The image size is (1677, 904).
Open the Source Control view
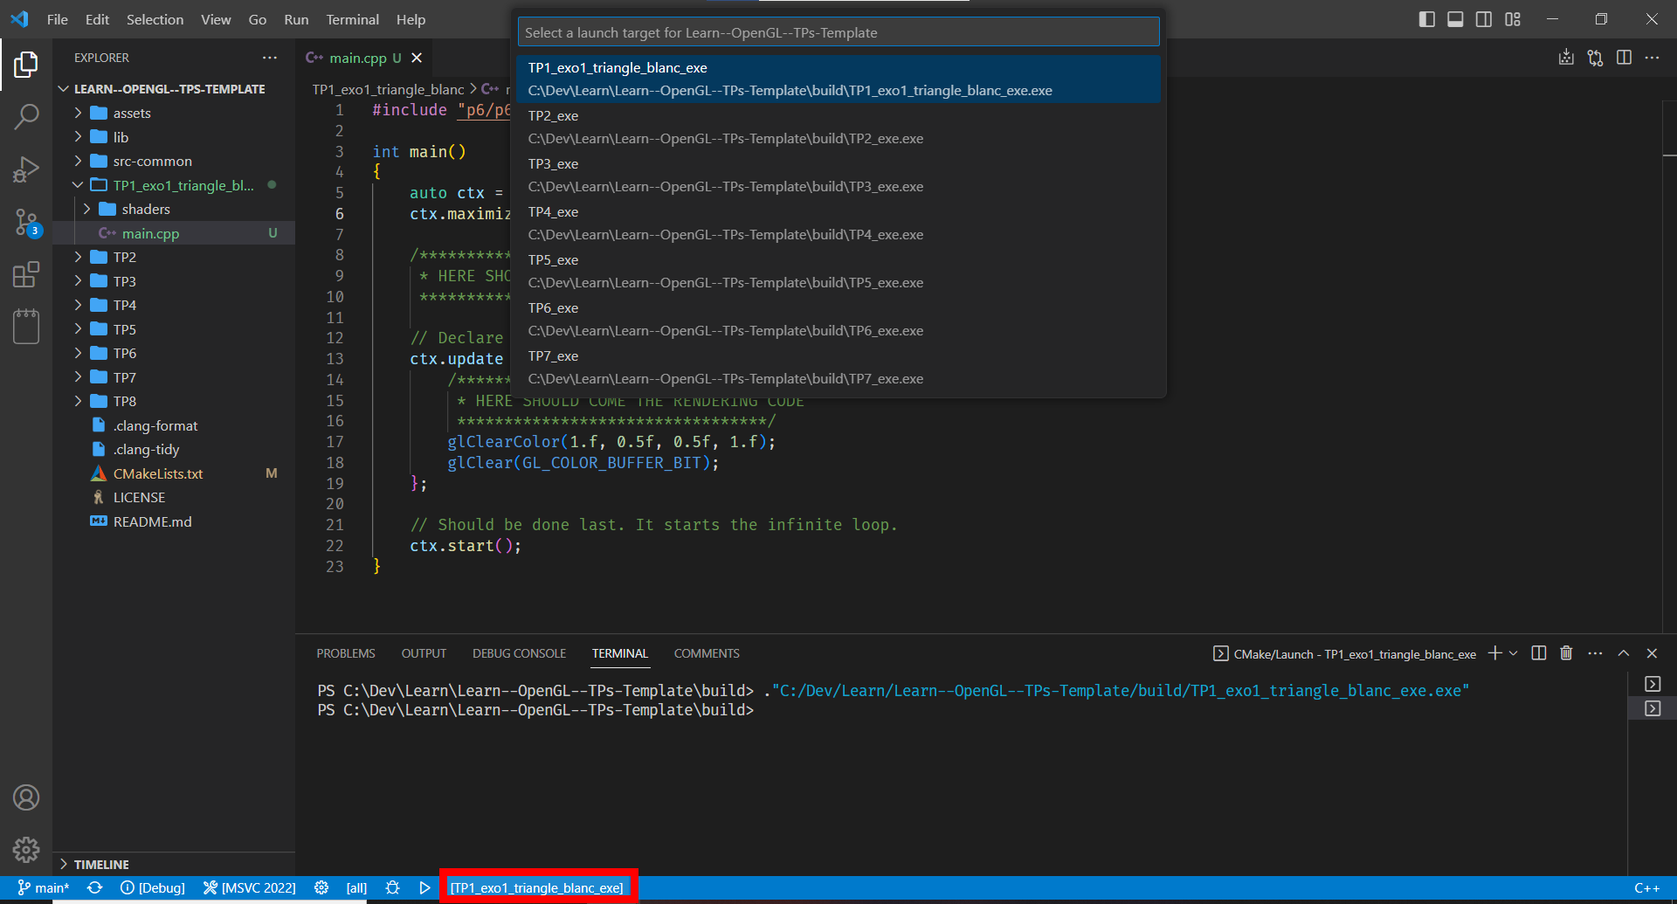[26, 222]
